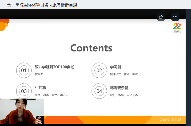Click the 为时代 添色彩 slogan in footer

170,120
